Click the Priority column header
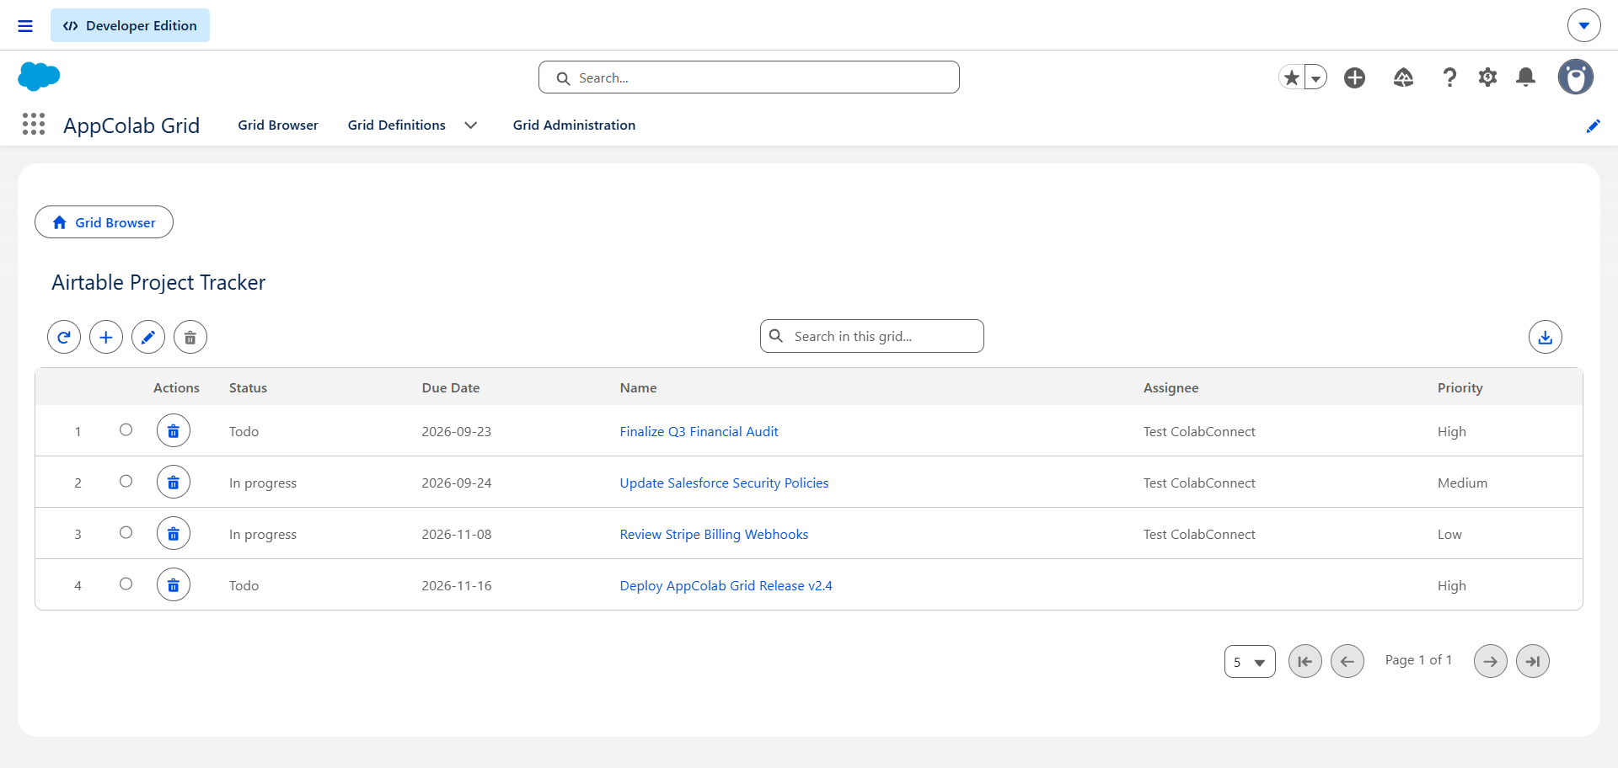The width and height of the screenshot is (1618, 768). point(1460,387)
